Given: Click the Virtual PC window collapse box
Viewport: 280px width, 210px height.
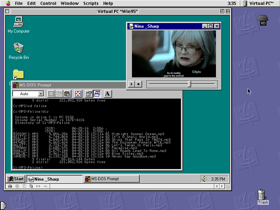Looking at the screenshot, I should [228, 12].
